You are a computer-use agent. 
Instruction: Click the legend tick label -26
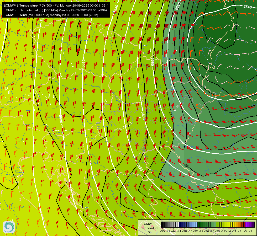click(207, 231)
